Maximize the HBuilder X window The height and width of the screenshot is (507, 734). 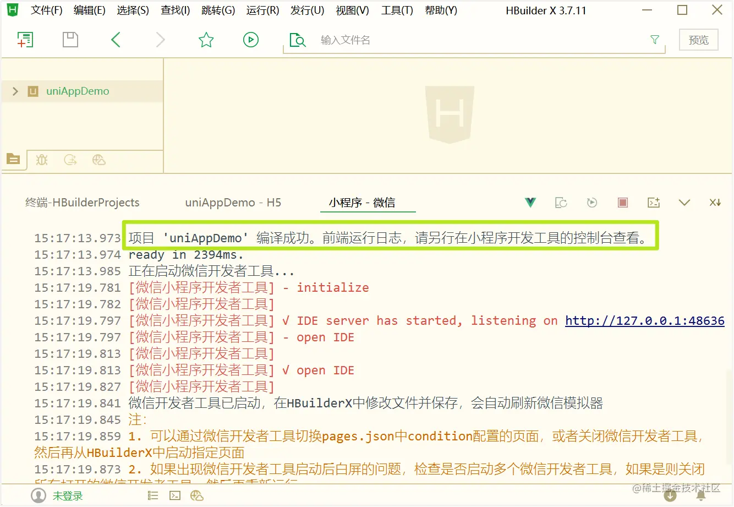coord(682,10)
